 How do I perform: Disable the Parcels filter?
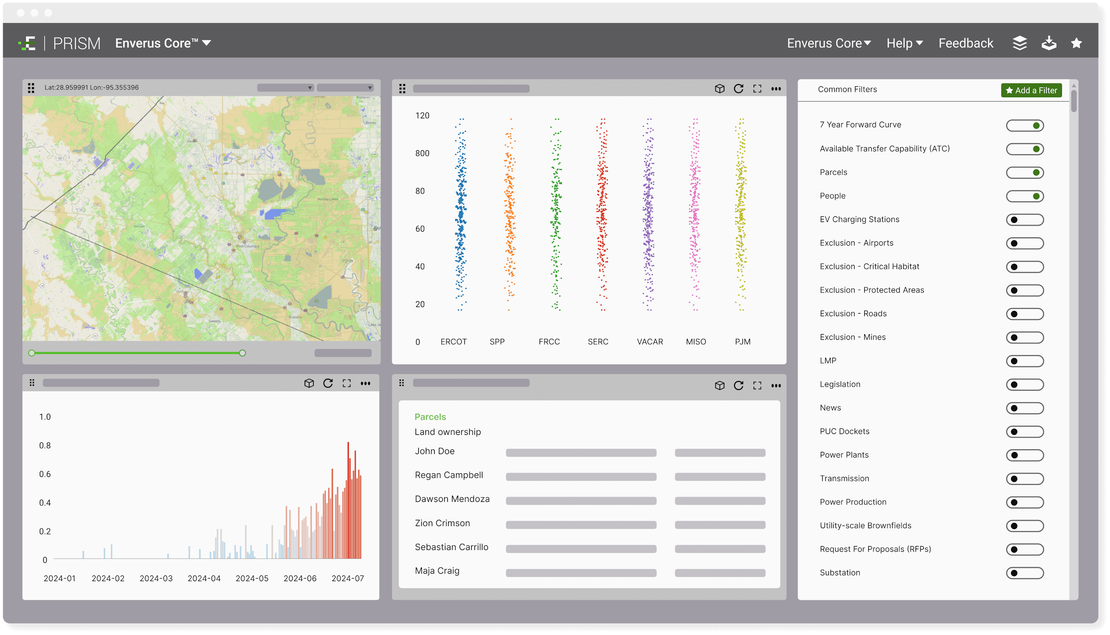1025,173
